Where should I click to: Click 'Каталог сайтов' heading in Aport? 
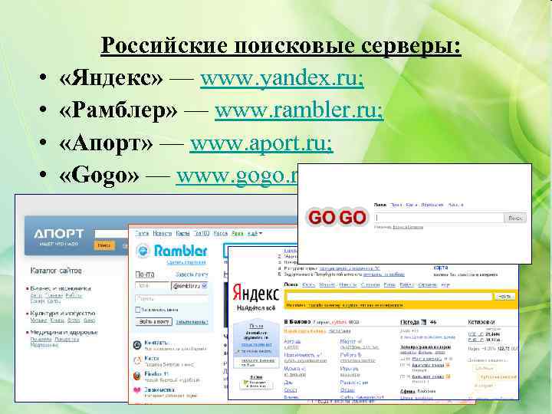pyautogui.click(x=56, y=271)
